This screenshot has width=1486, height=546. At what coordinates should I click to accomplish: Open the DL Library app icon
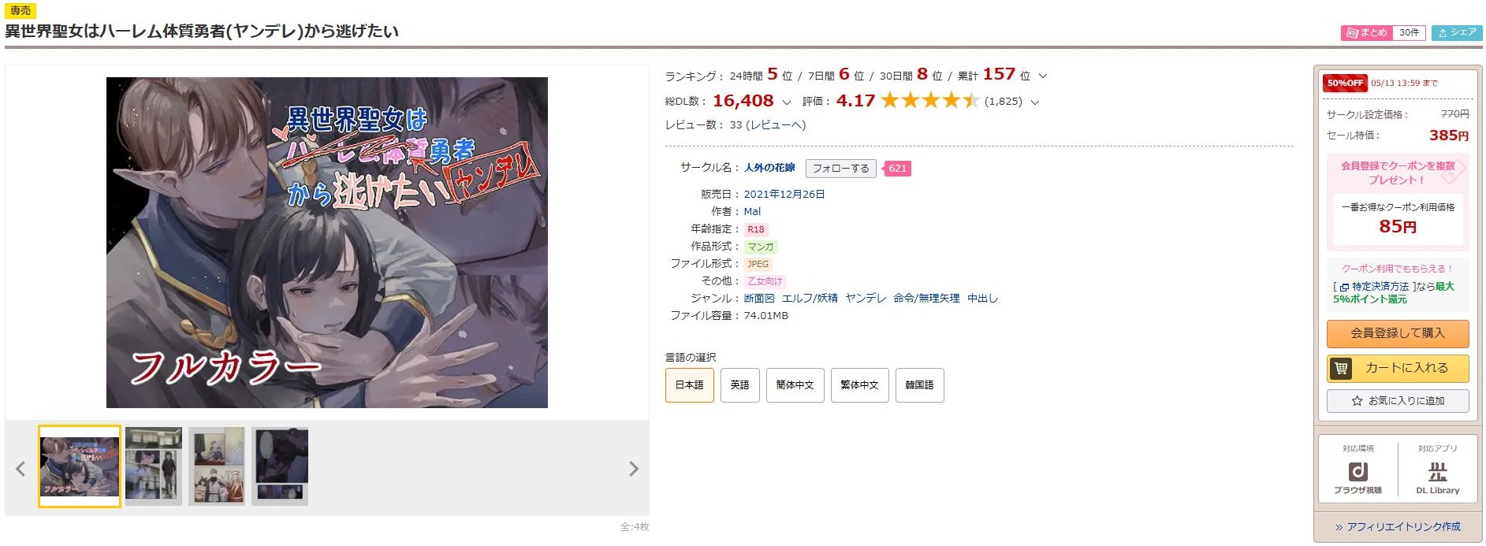1437,471
